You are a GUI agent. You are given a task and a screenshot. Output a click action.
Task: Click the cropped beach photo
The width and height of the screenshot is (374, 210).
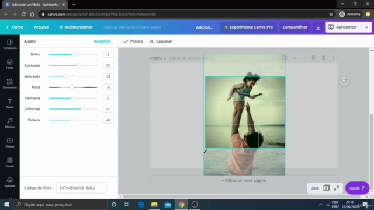[x=245, y=112]
